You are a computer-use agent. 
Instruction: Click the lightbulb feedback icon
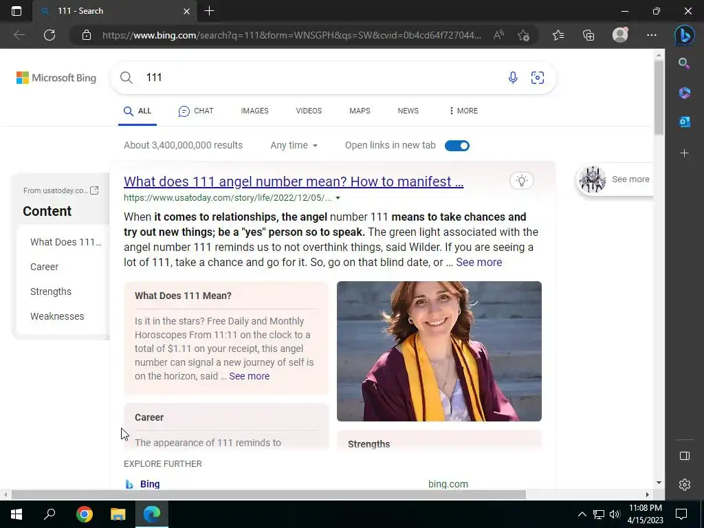point(522,181)
